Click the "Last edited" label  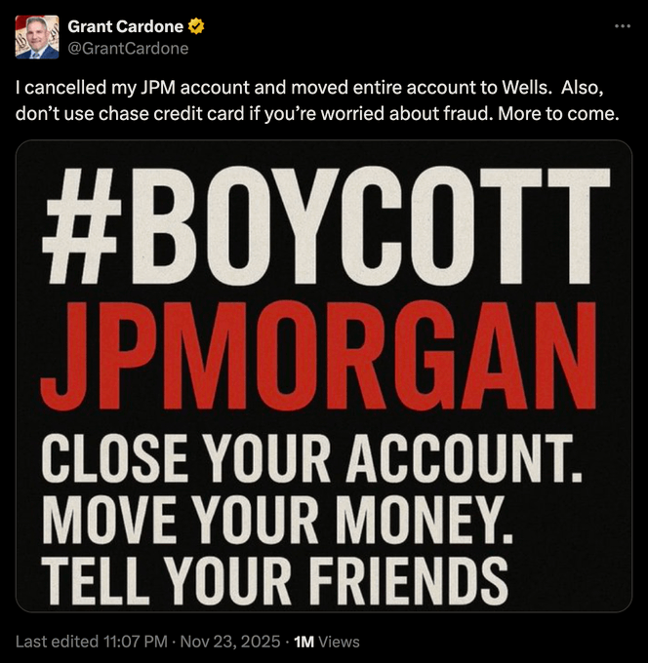(58, 642)
